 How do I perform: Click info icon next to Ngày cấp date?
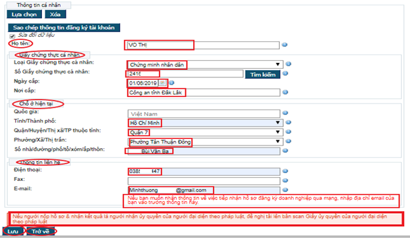coord(171,83)
